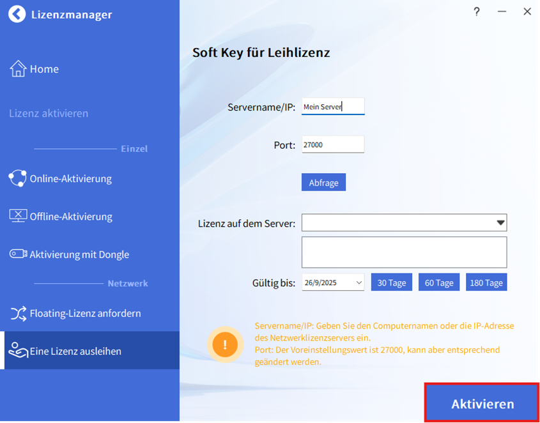
Task: Go to Offline-Aktivierung menu entry
Action: tap(71, 217)
